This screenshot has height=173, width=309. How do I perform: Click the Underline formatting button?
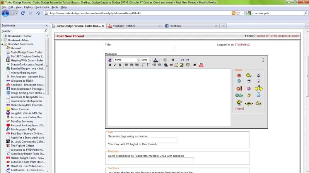120,65
